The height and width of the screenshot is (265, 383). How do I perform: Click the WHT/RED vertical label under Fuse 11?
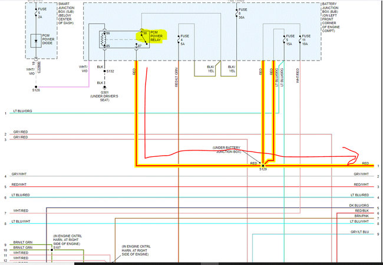pos(298,76)
